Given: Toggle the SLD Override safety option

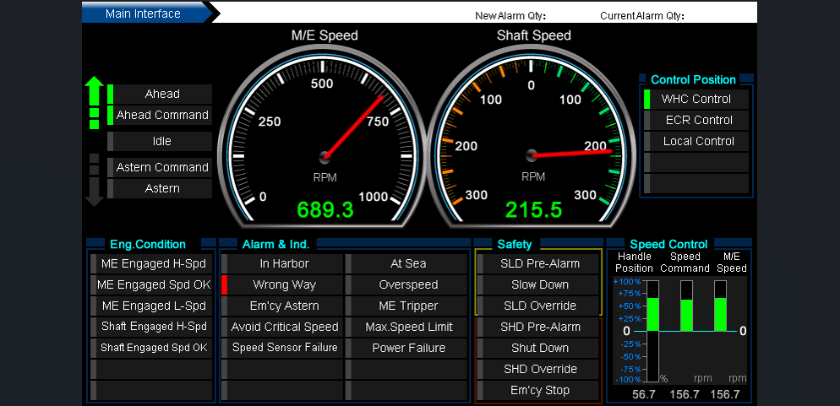Looking at the screenshot, I should point(540,306).
